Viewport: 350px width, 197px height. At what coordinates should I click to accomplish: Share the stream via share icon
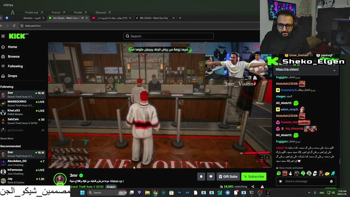tap(253, 187)
